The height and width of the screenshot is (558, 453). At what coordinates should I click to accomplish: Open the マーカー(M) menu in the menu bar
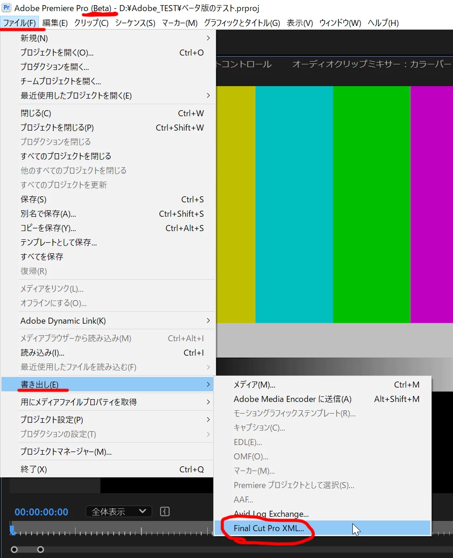click(179, 23)
